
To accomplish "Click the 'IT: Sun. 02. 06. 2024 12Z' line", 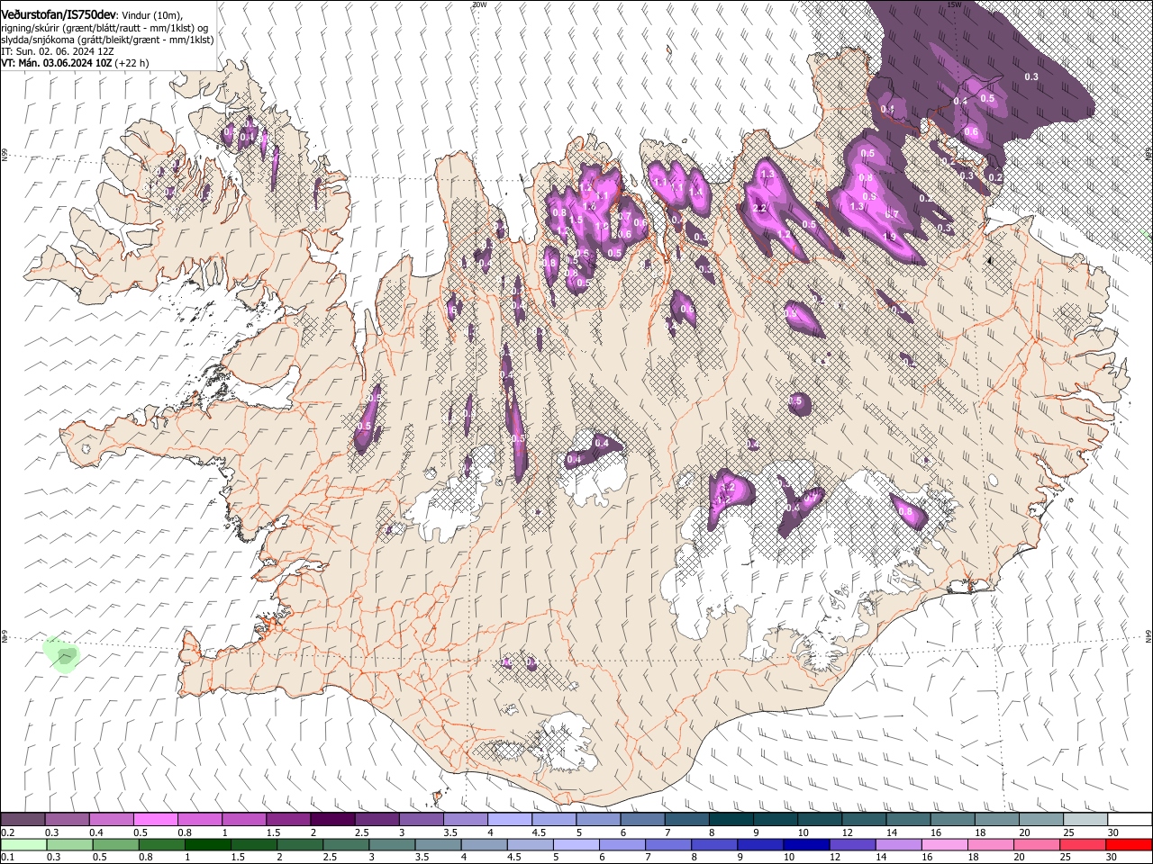I will (56, 51).
